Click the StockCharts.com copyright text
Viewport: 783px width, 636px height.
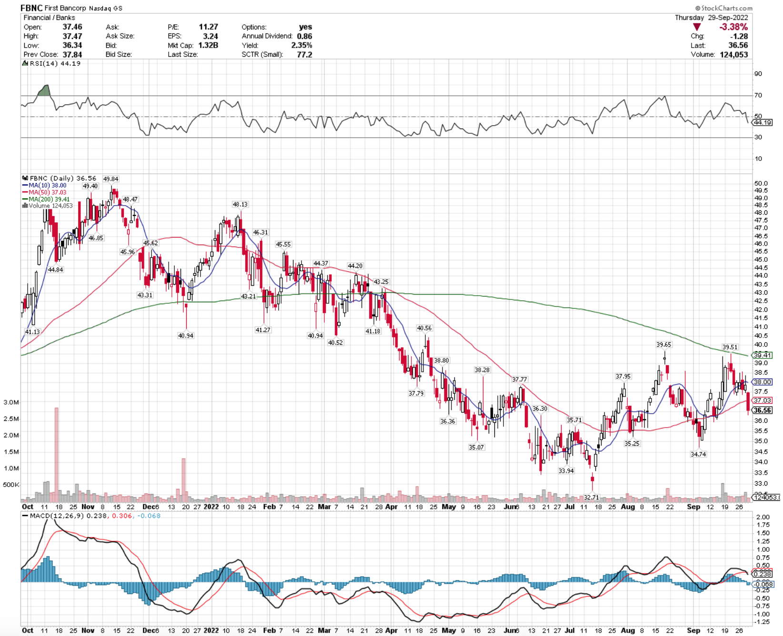pyautogui.click(x=724, y=8)
